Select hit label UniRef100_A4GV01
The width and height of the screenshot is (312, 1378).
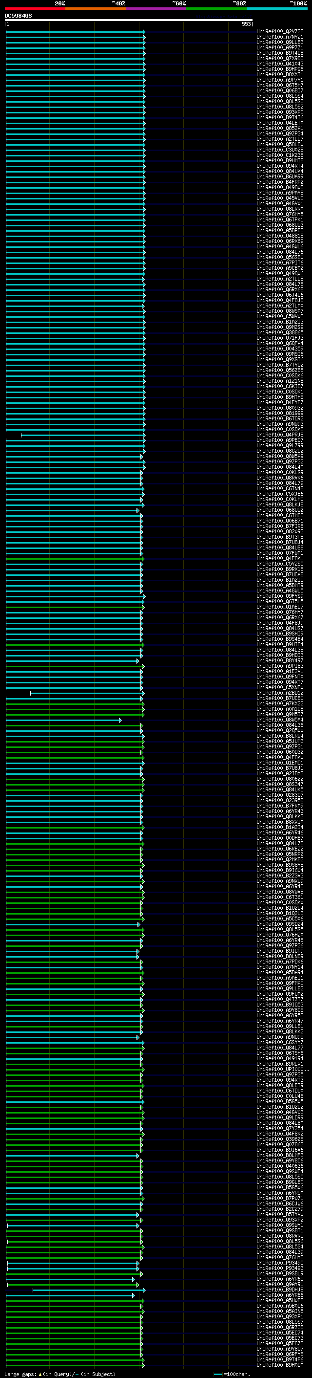tap(279, 204)
